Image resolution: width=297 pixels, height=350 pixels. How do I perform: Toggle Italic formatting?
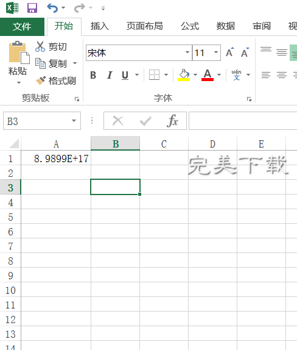coord(110,75)
